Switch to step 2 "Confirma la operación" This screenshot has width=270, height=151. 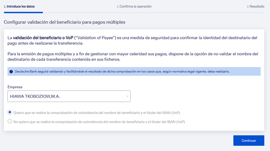point(134,6)
